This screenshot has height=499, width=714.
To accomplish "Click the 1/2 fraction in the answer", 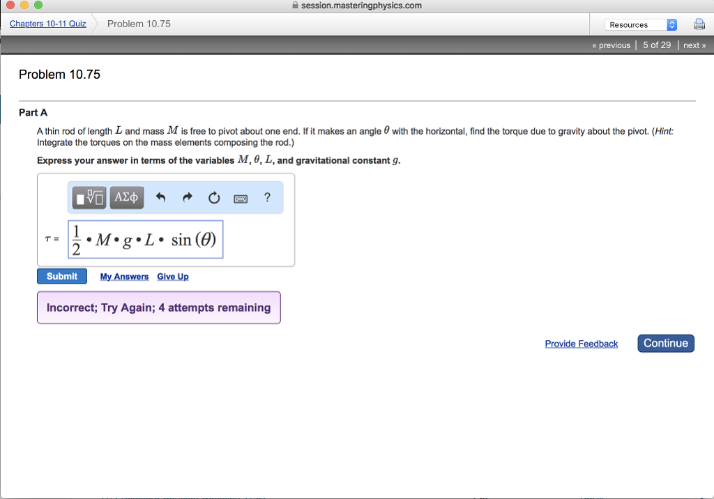I will (76, 240).
